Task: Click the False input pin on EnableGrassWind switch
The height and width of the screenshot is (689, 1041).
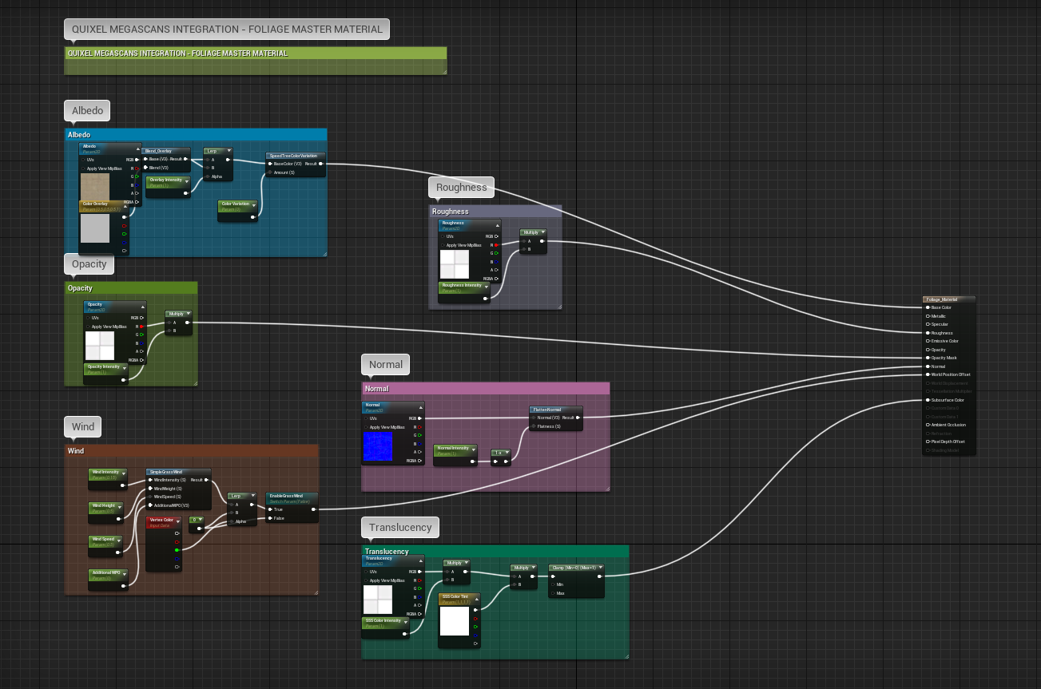Action: [x=270, y=518]
